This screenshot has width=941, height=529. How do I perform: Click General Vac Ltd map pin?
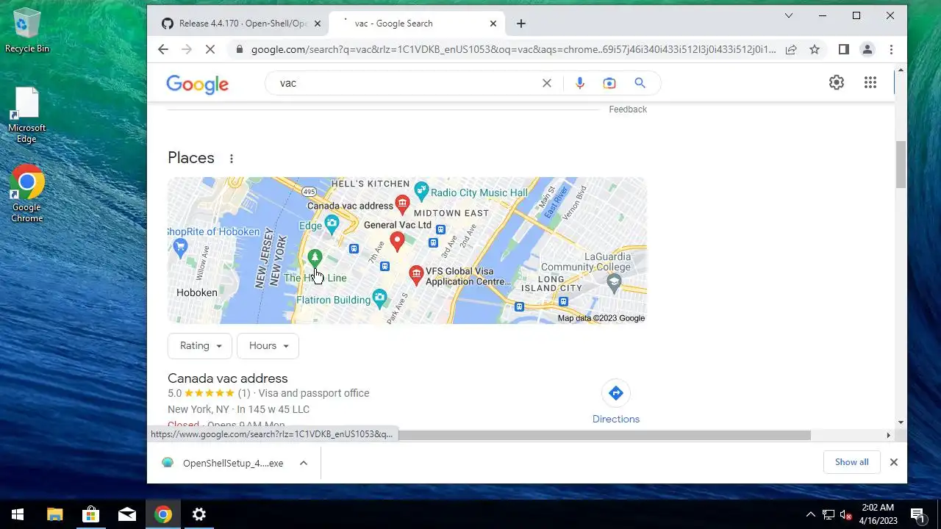398,241
